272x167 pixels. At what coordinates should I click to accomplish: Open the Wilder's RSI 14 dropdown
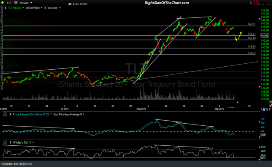coord(33,142)
